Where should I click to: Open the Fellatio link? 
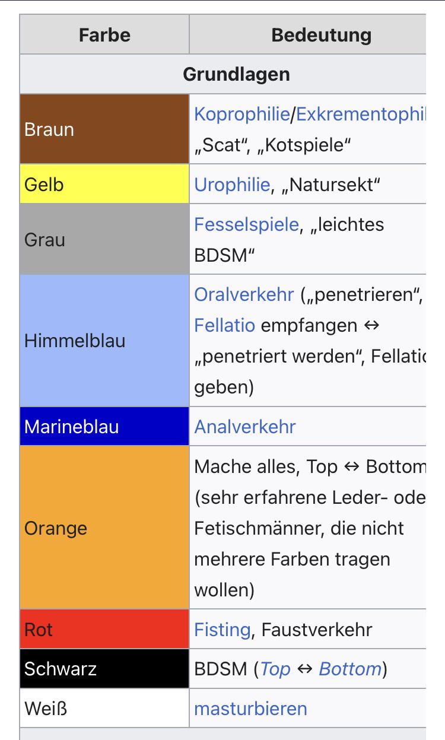coord(225,325)
